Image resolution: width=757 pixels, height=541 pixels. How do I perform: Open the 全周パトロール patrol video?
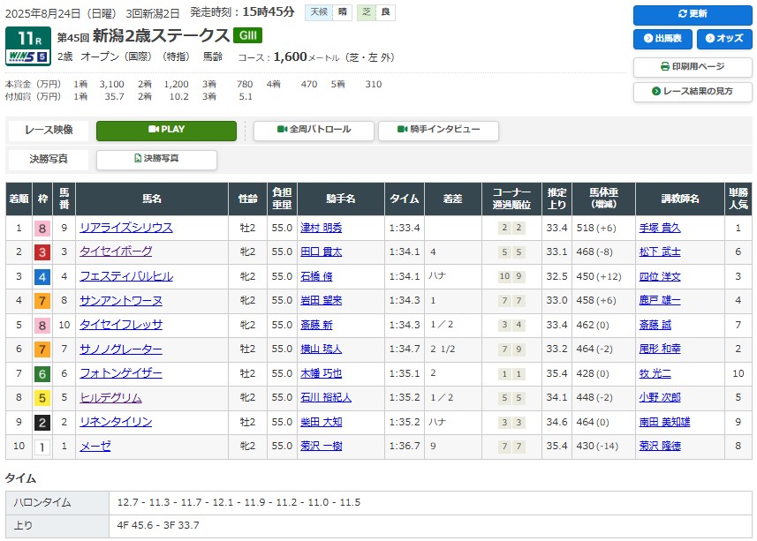[x=314, y=130]
